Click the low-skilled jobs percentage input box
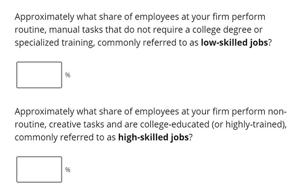Screen dimensions: 302x194 (39, 75)
